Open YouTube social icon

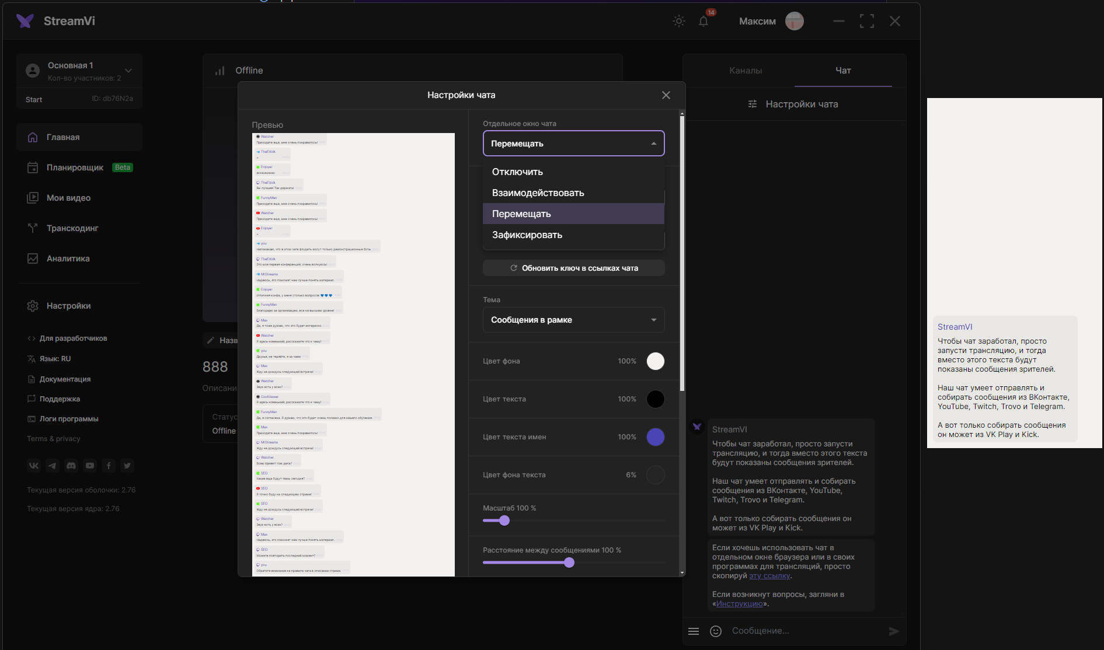pos(90,466)
